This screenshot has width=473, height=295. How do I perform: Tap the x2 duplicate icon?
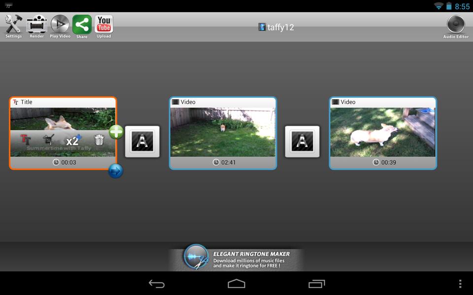point(73,140)
